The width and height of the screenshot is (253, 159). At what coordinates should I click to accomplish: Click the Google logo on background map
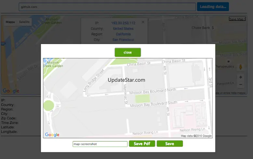(11, 91)
